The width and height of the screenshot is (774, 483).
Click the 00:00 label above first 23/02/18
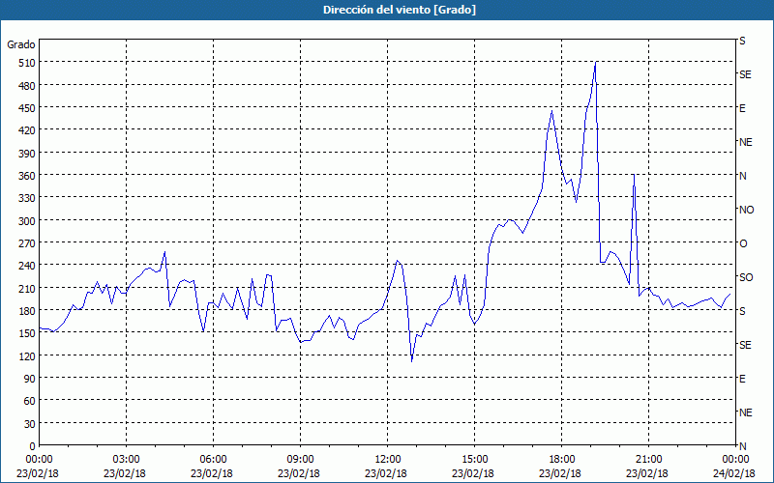coord(39,460)
